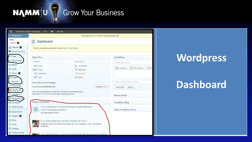
Task: Open the 8 Approved comments link
Action: click(x=81, y=70)
